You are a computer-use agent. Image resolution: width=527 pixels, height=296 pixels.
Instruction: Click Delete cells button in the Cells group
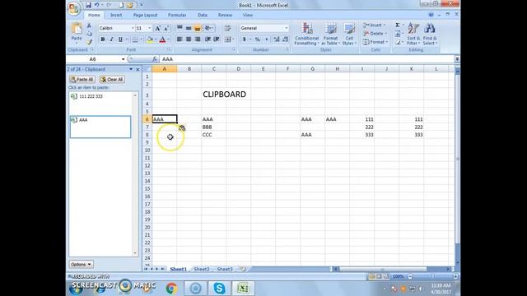tap(375, 34)
